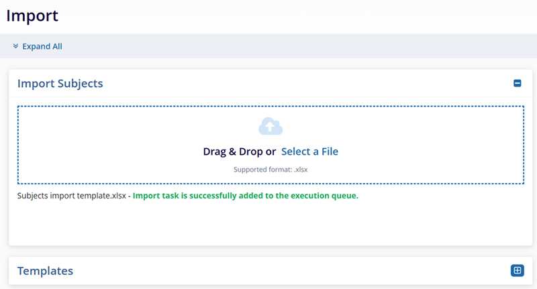Screen dimensions: 537x289
Task: Click the Expand All link text
Action: coord(42,46)
